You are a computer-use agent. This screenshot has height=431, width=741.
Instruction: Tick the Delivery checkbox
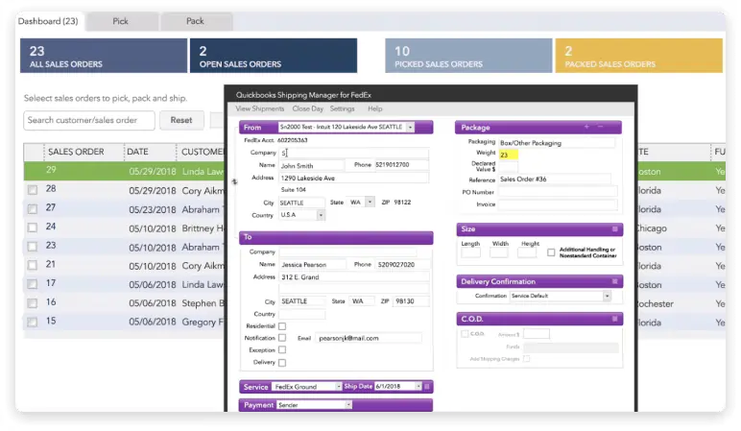click(282, 363)
